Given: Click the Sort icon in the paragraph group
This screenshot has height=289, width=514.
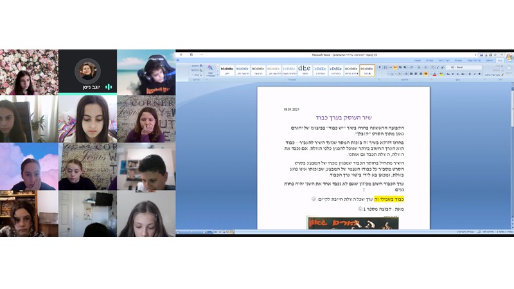Looking at the screenshot, I should tap(385, 67).
